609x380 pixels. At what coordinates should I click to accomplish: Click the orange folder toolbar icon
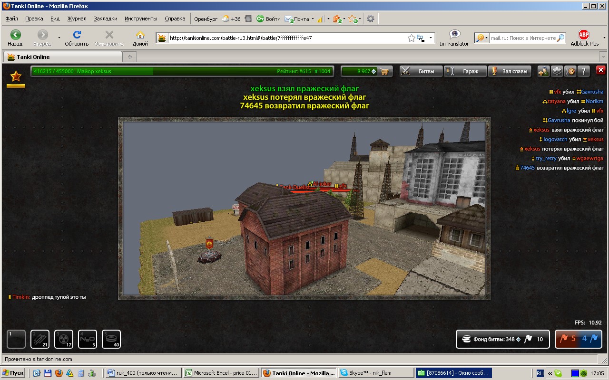coord(337,19)
